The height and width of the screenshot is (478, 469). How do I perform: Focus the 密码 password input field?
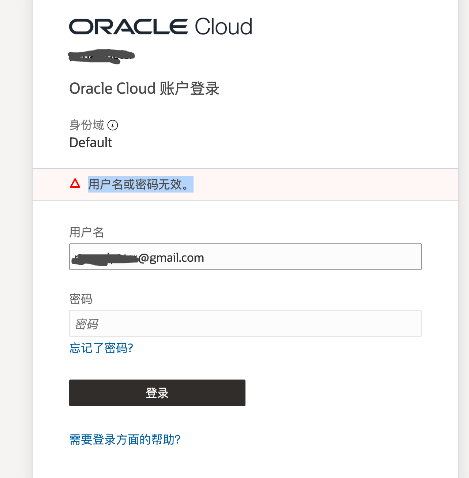[245, 324]
